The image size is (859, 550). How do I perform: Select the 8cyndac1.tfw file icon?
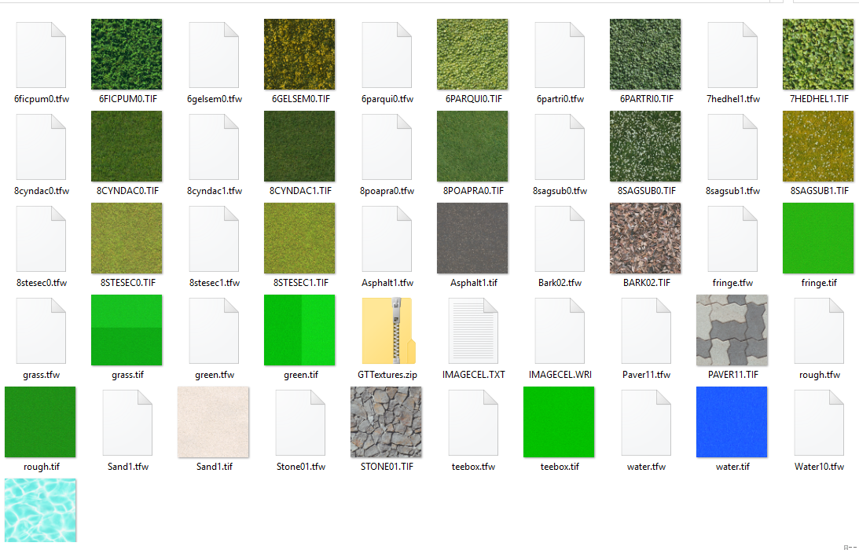click(x=213, y=146)
